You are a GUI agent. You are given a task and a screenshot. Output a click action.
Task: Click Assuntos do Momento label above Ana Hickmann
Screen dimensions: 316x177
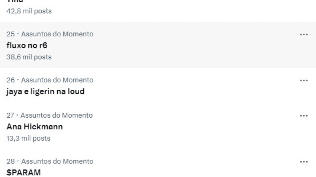(x=57, y=115)
